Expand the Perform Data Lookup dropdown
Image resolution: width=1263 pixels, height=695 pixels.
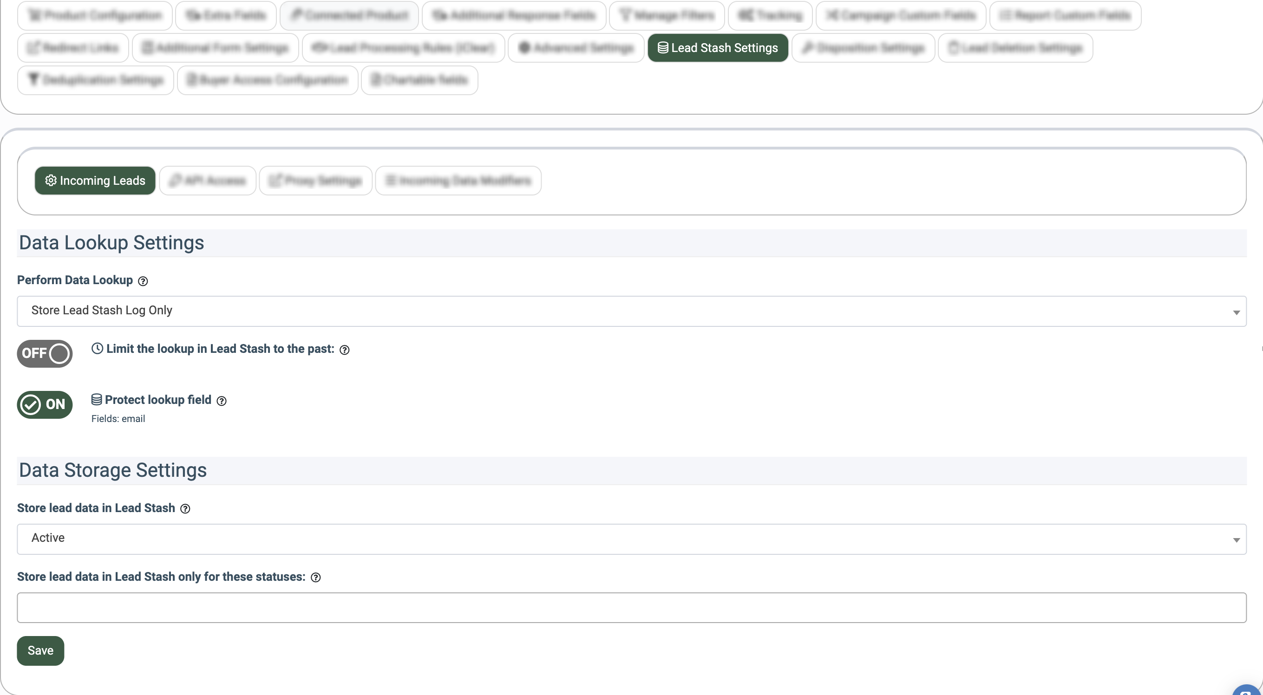click(x=632, y=311)
